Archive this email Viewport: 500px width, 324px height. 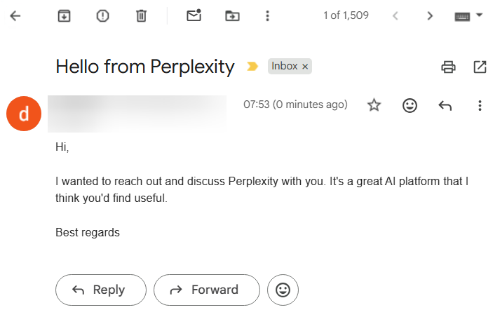pyautogui.click(x=65, y=15)
